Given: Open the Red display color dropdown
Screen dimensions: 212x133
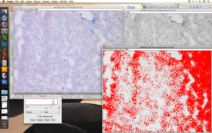Looking at the screenshot, I should (52, 112).
